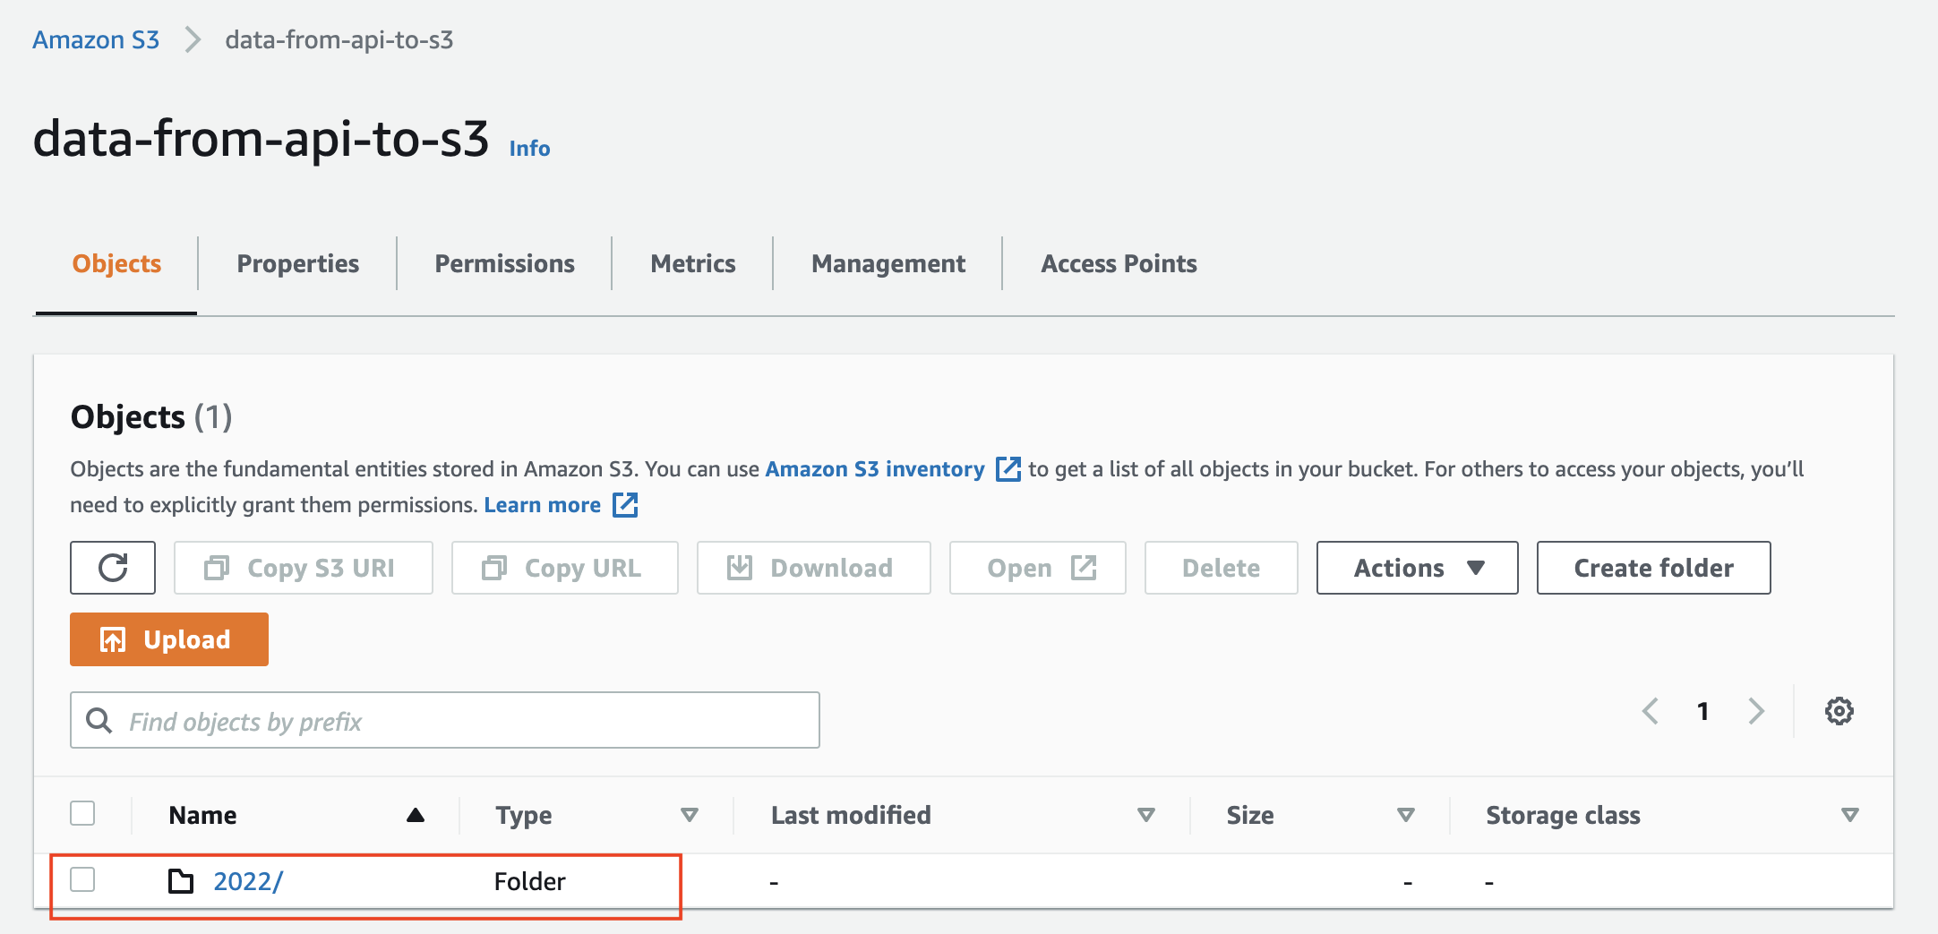Click the Copy URL button

point(565,568)
